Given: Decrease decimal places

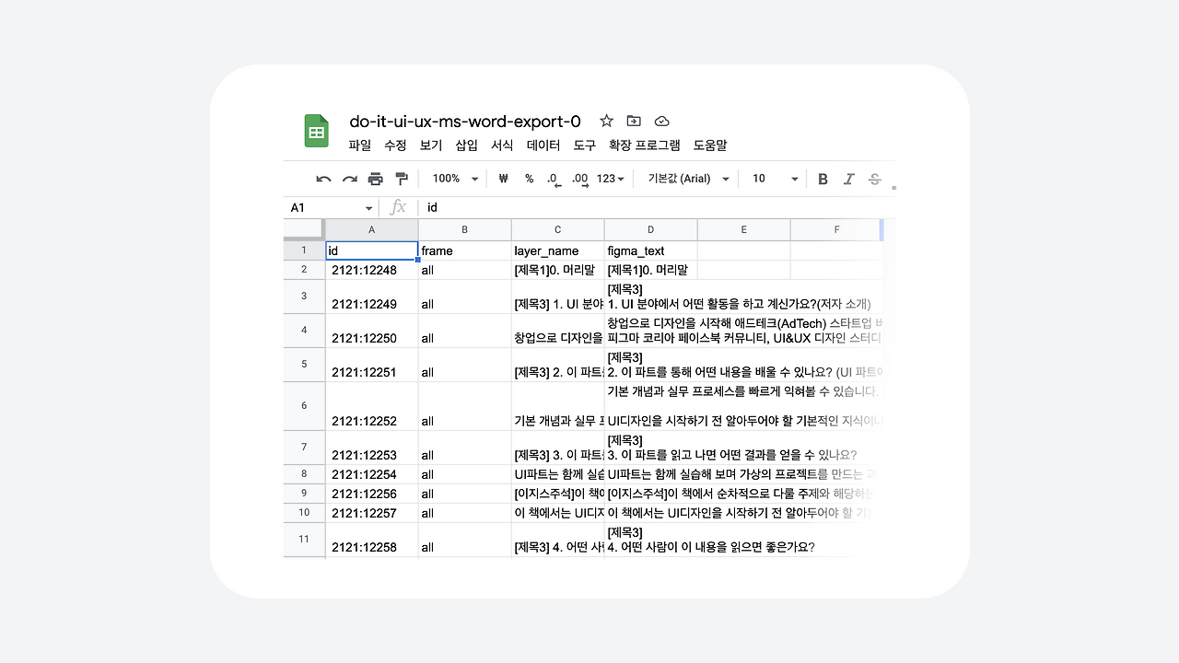Looking at the screenshot, I should click(x=554, y=180).
